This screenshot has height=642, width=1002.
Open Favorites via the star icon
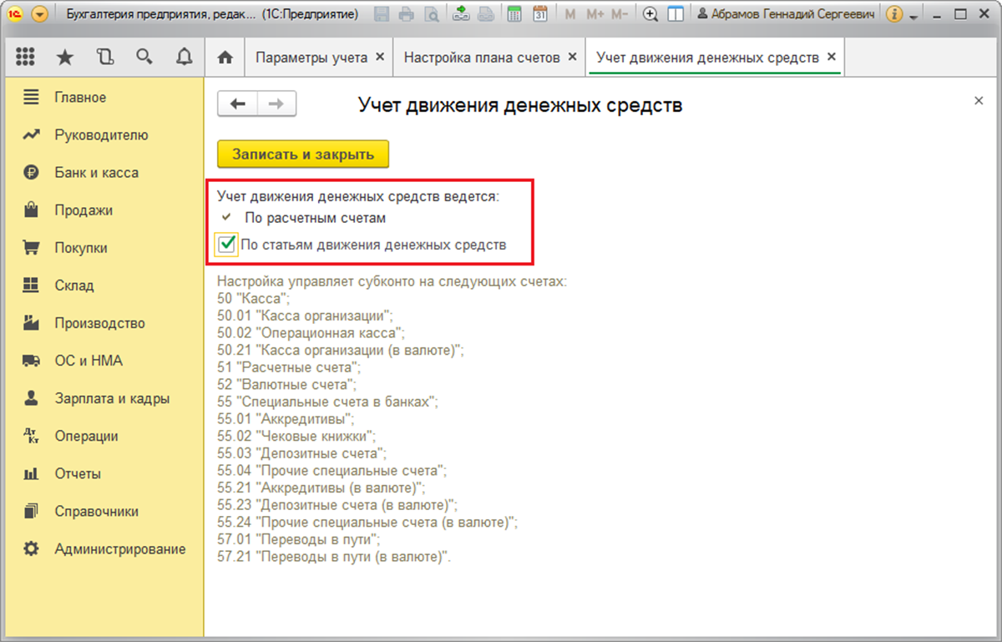(x=65, y=57)
